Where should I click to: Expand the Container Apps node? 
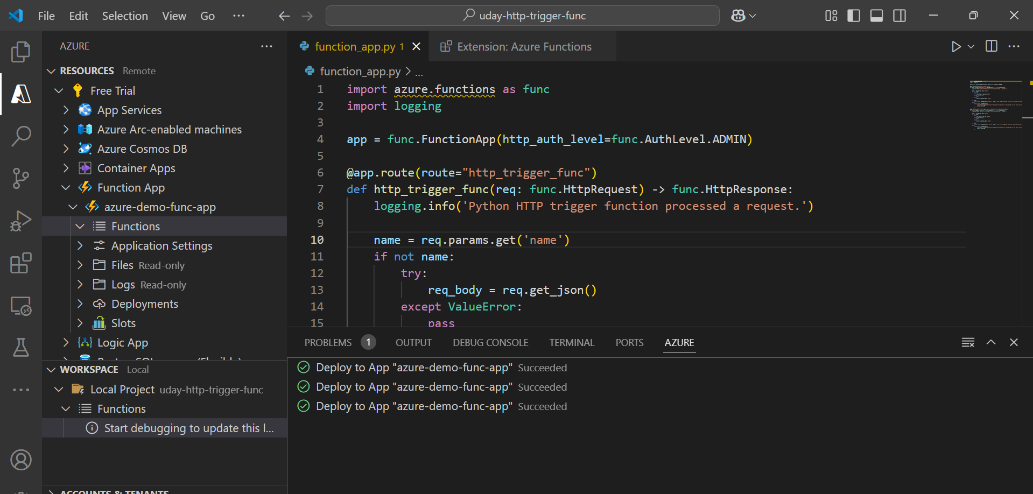pos(66,168)
